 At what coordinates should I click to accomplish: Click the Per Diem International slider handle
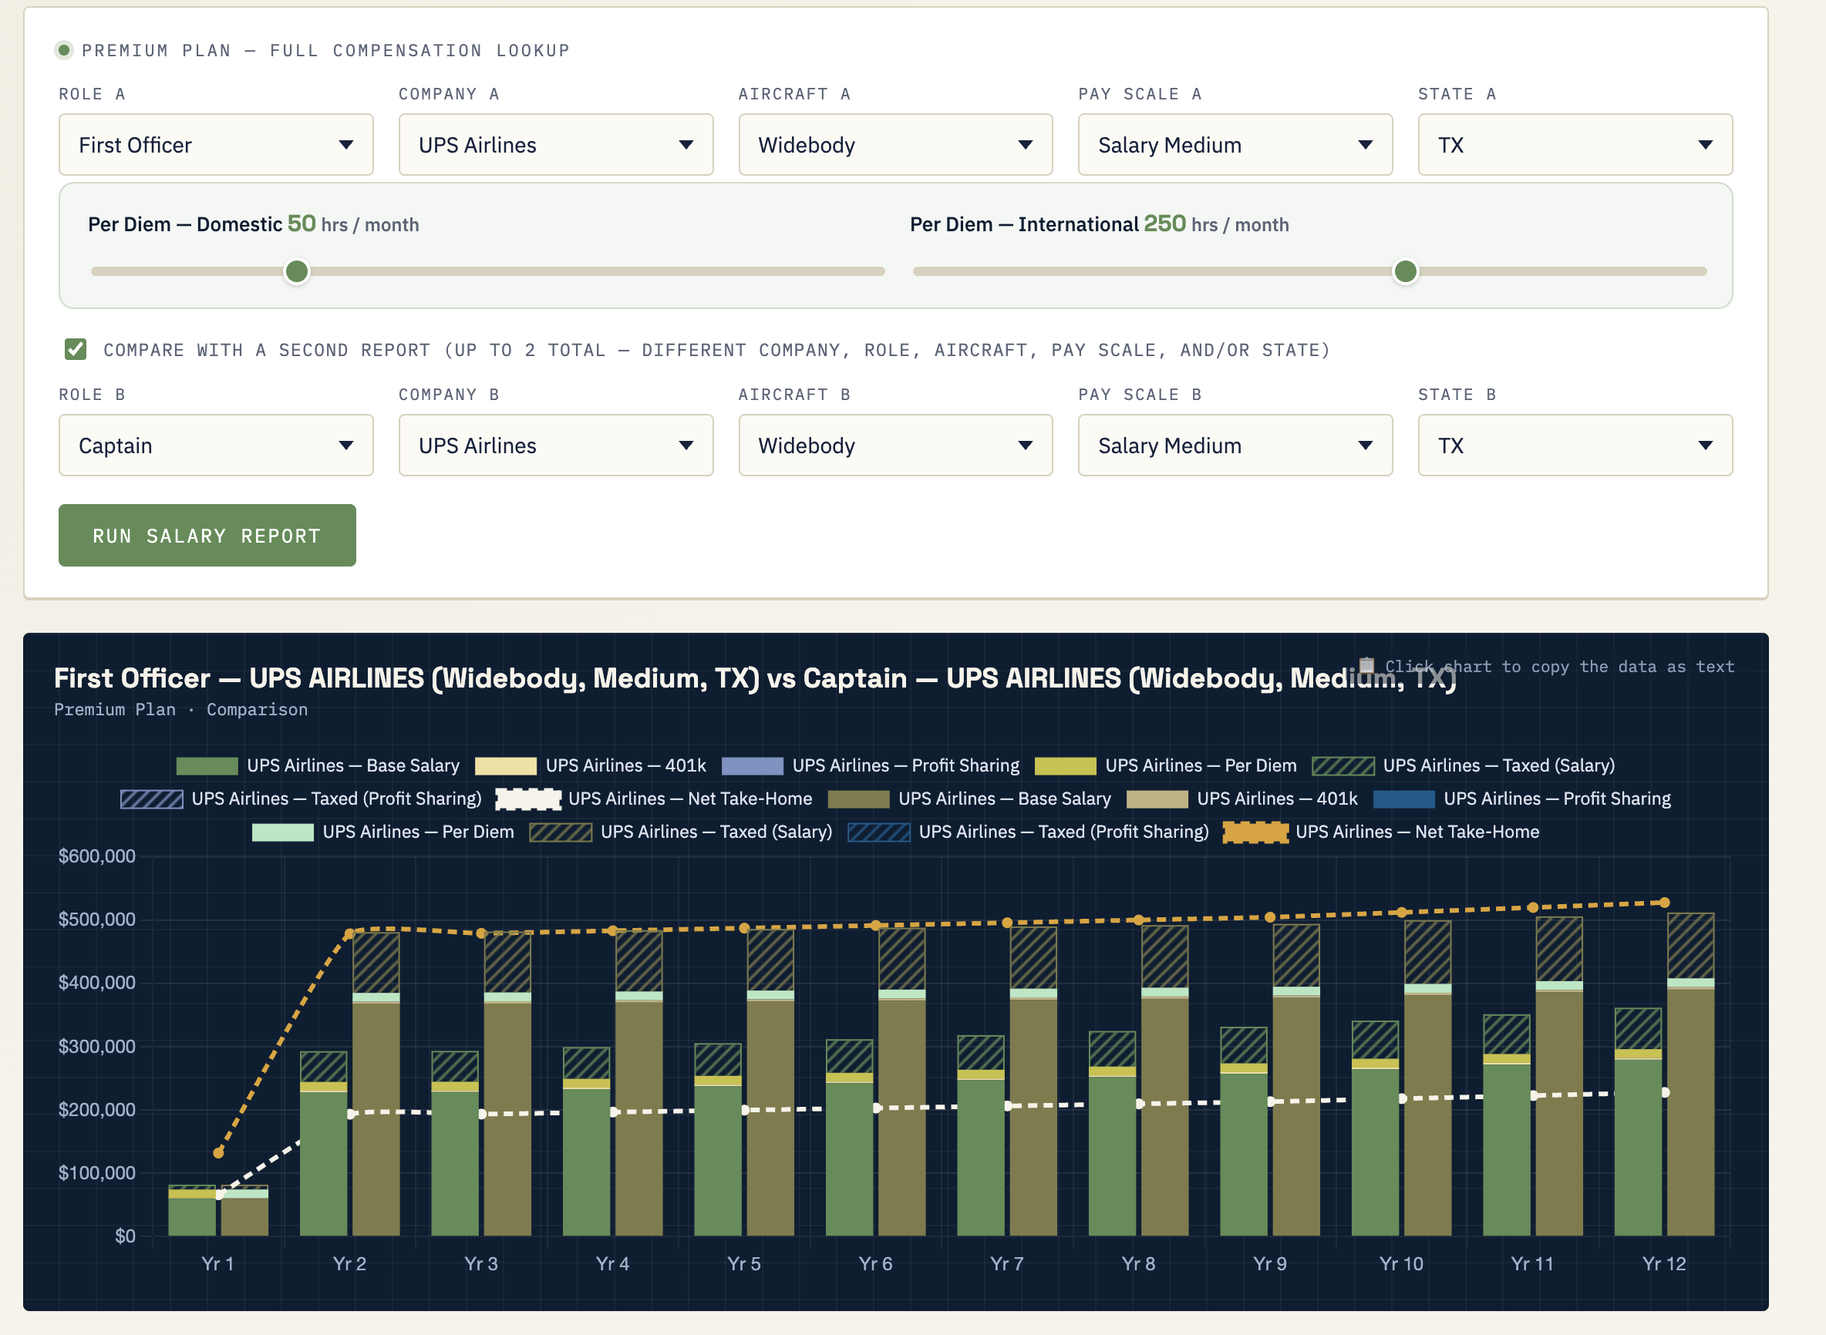(1406, 271)
